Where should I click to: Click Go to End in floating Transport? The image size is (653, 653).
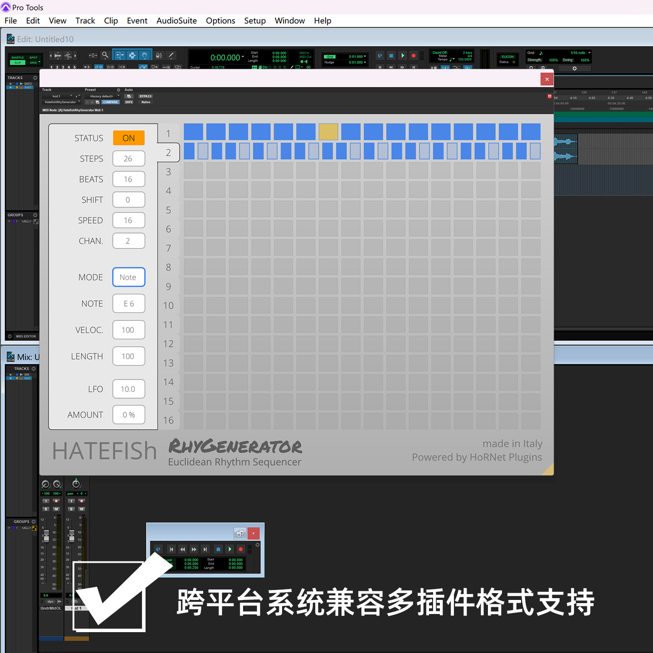pyautogui.click(x=205, y=549)
